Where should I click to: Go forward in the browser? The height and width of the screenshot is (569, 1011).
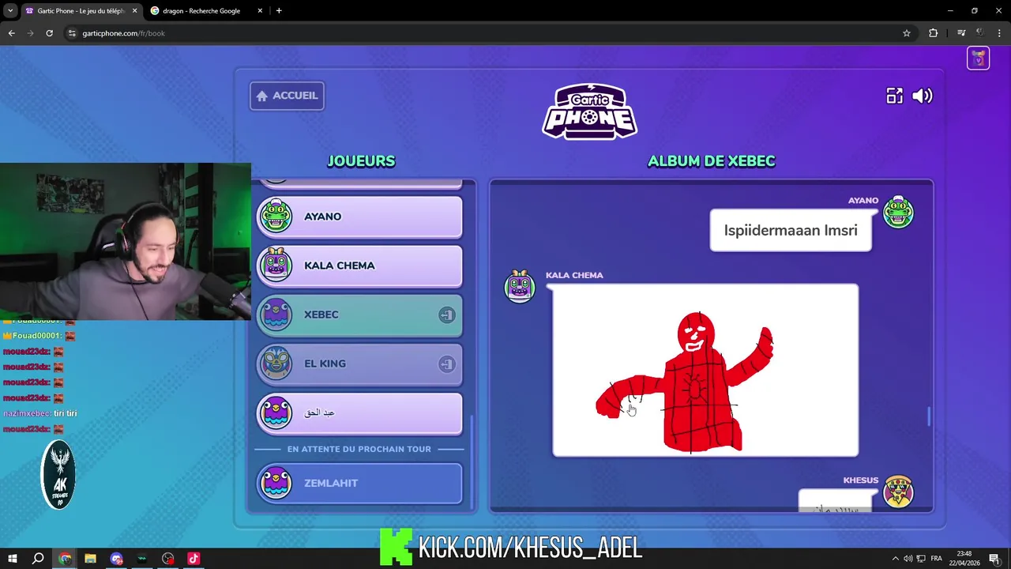[31, 33]
